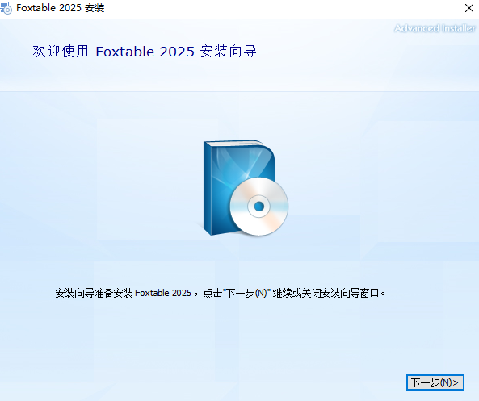Click the quoted "下一步(N)" in description
This screenshot has height=401, width=479.
click(x=247, y=293)
